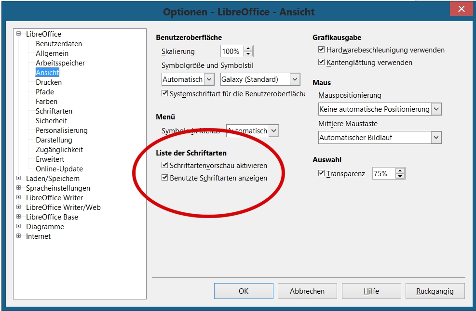The image size is (476, 311).
Task: Select the Laden/Speichern tree label
Action: [x=53, y=179]
